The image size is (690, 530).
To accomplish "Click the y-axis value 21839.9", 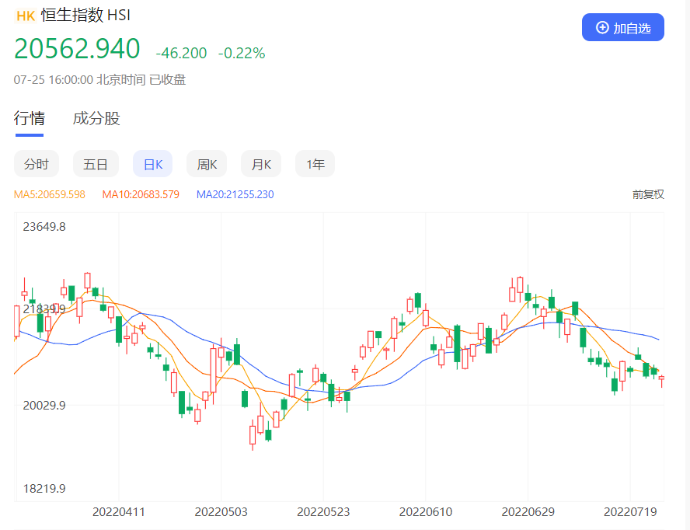I will click(44, 309).
